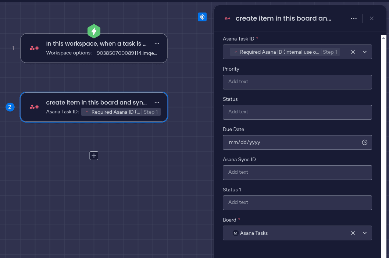Open the options menu on the trigger step
The image size is (389, 258).
click(157, 43)
